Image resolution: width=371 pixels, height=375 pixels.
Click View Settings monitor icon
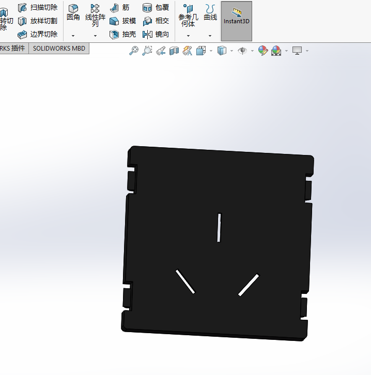coord(297,51)
